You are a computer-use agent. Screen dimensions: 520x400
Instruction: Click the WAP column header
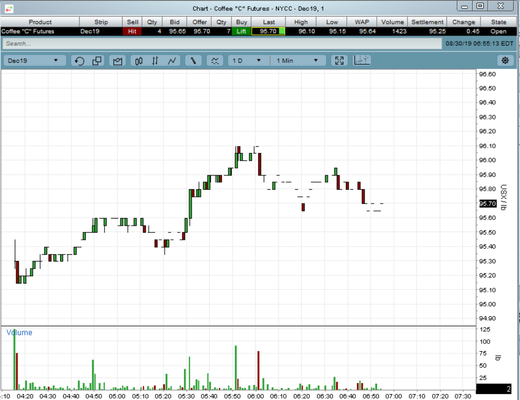click(362, 22)
